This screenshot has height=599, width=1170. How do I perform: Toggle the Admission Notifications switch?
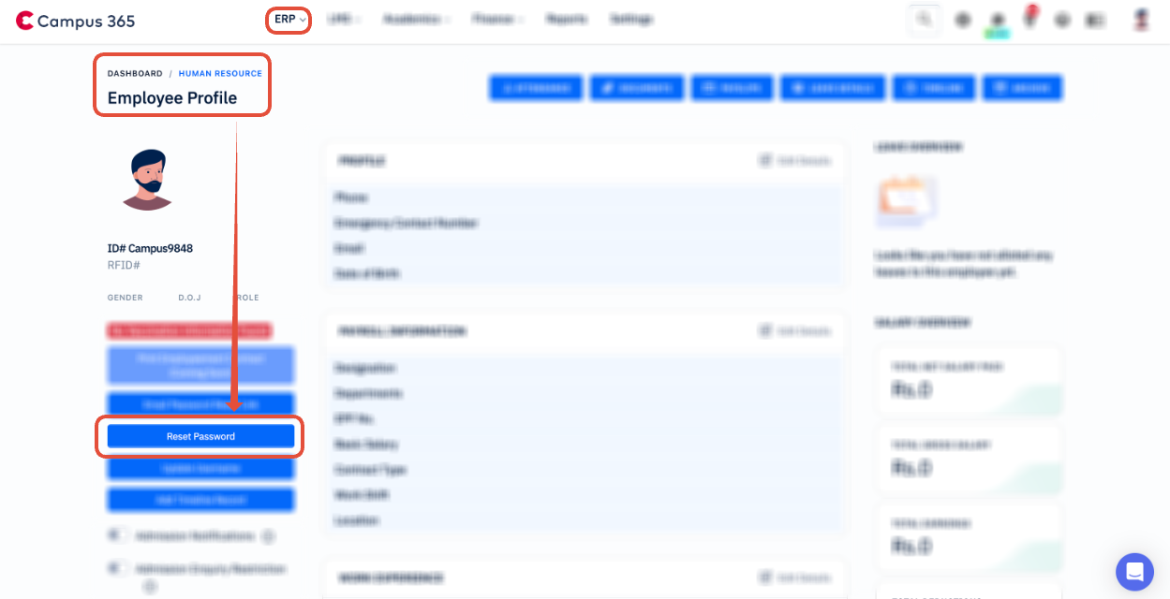coord(118,535)
